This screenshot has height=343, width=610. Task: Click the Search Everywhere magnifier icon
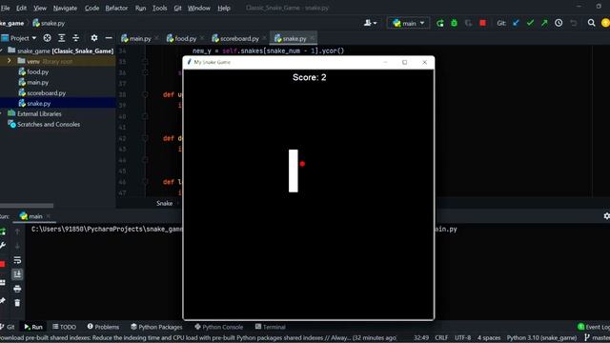[591, 23]
